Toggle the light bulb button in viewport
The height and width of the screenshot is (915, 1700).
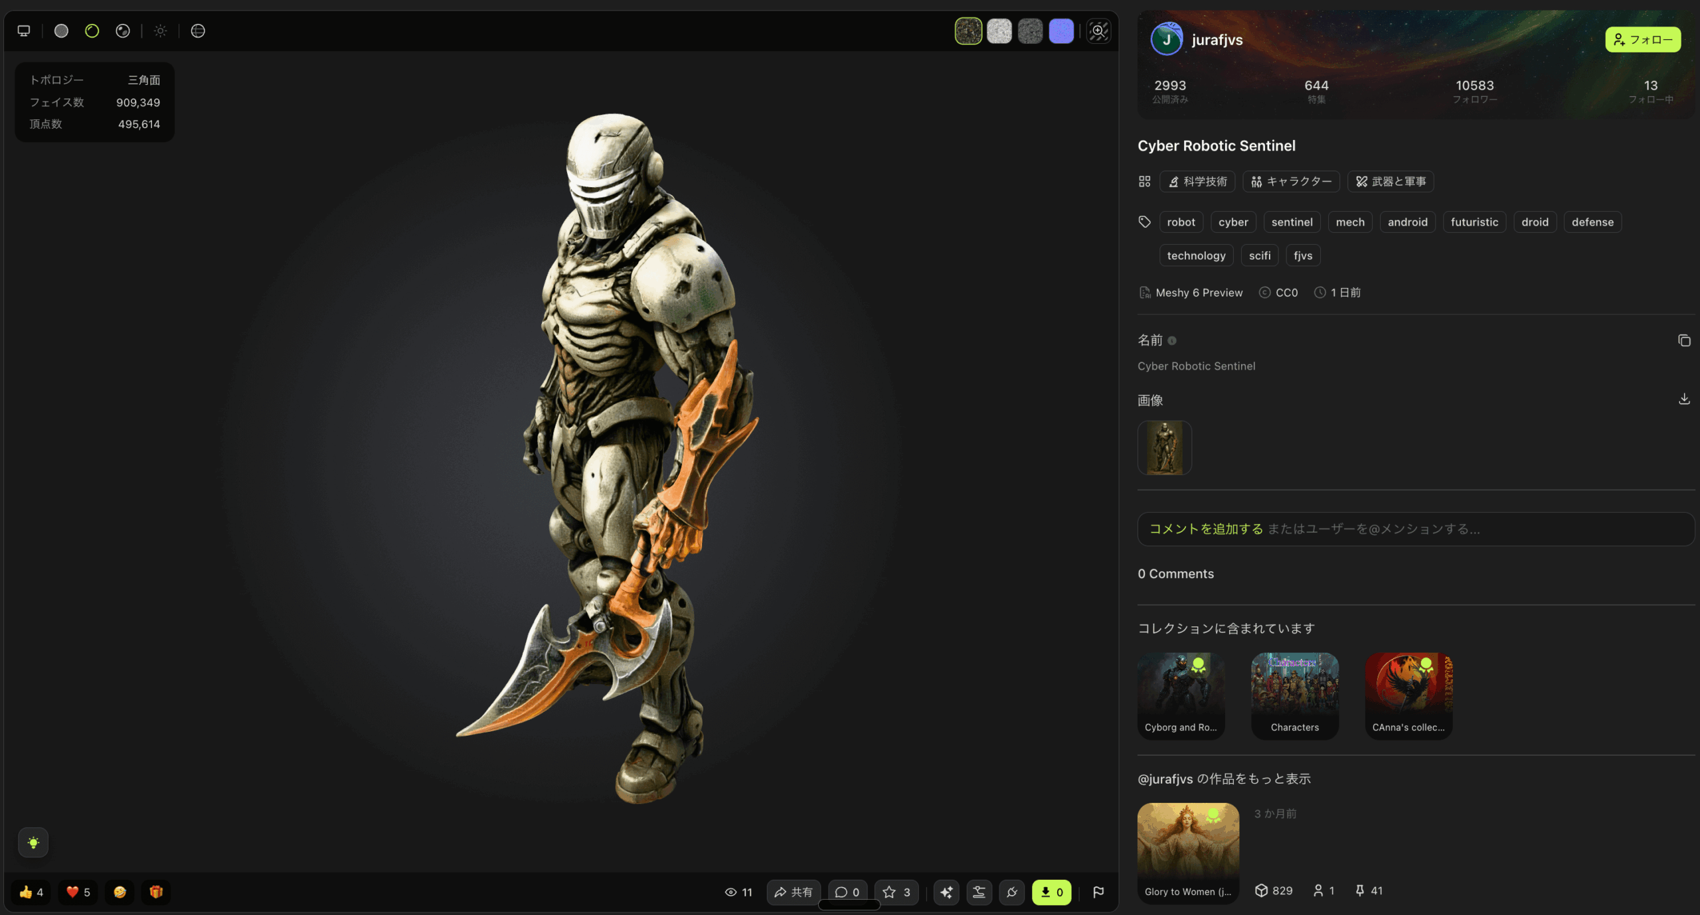click(33, 843)
